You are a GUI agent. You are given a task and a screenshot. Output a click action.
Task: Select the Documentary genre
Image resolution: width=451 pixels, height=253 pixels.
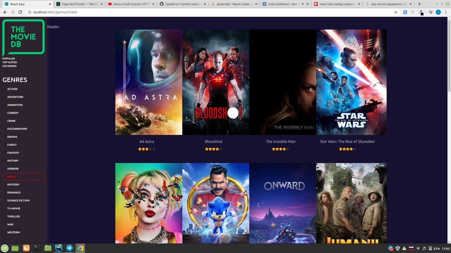pyautogui.click(x=17, y=129)
